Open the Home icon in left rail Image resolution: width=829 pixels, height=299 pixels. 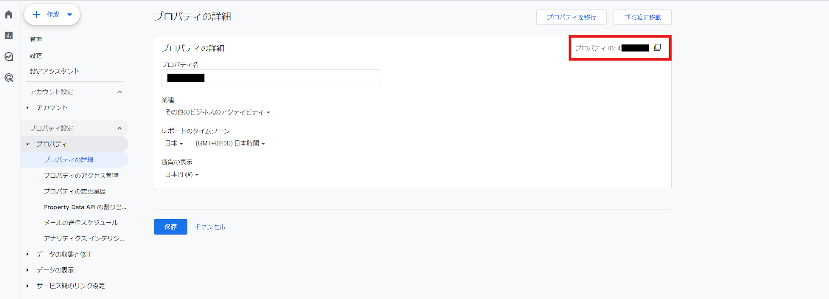[9, 15]
